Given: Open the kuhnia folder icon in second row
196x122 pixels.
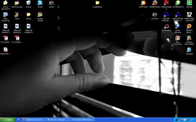Looking at the screenshot, I should [28, 15].
